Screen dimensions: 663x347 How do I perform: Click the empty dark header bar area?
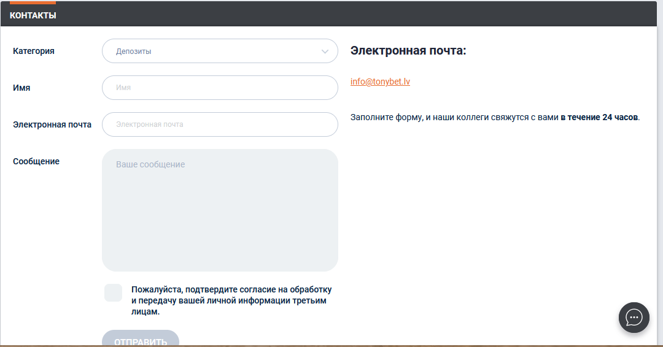[368, 15]
